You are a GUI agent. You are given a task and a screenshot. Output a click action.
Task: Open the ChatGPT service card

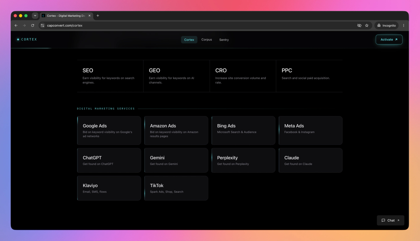109,160
